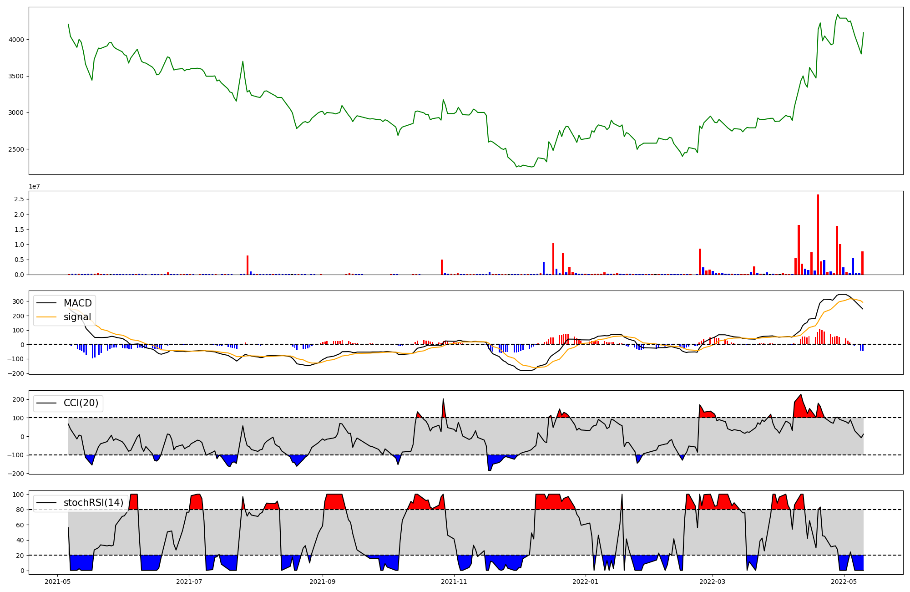
Task: Click the tallest red volume bar
Action: (818, 235)
